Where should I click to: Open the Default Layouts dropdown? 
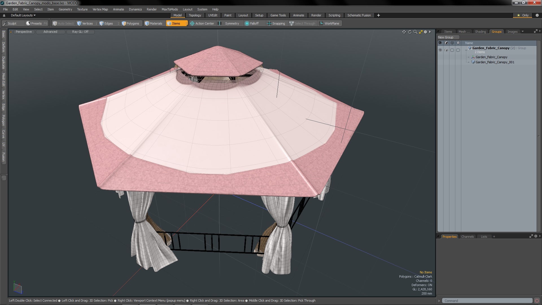pos(23,15)
